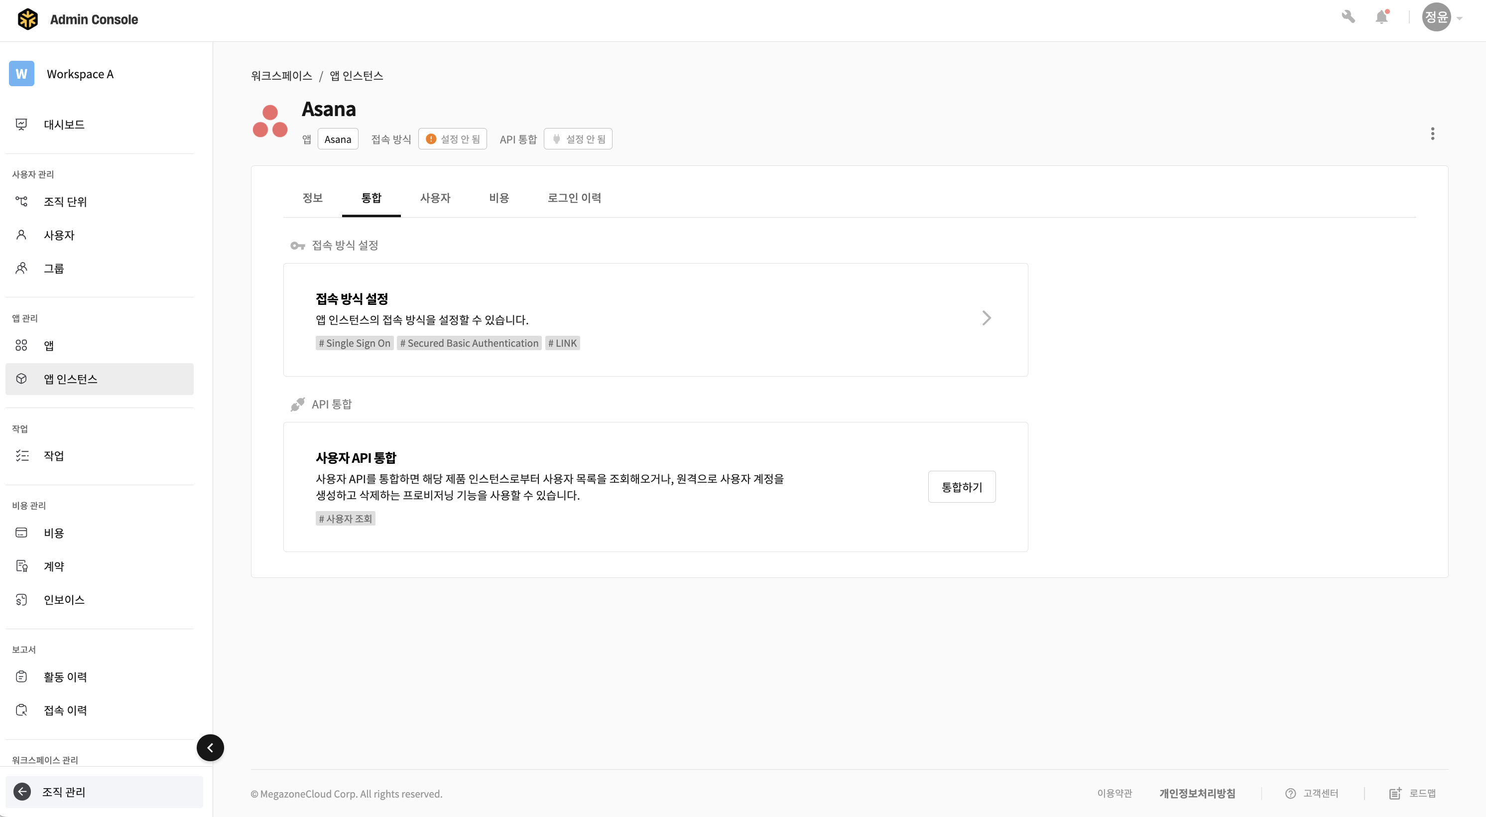Click the 조직 관리 back arrow icon
This screenshot has height=817, width=1486.
tap(22, 792)
